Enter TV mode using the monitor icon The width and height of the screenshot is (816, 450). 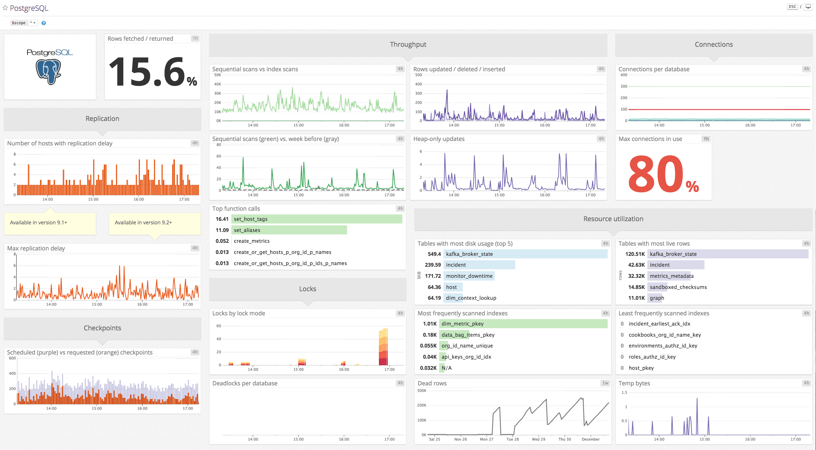[808, 6]
